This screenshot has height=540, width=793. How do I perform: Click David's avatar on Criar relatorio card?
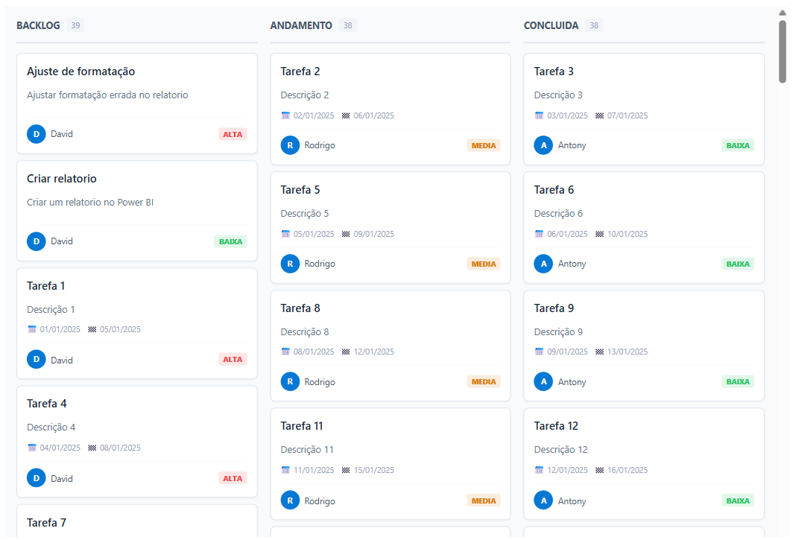point(37,241)
